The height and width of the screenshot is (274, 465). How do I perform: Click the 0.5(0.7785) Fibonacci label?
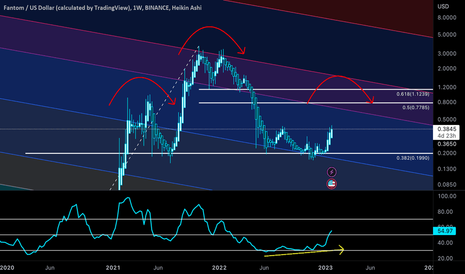coord(416,107)
